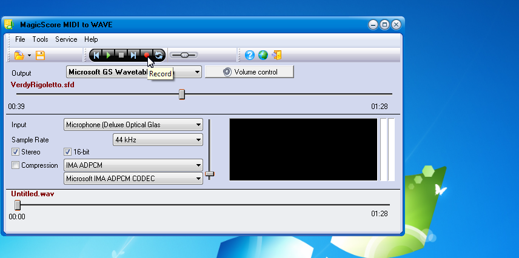Open the File menu

[20, 39]
